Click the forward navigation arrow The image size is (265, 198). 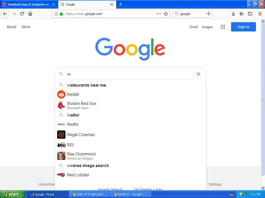(14, 14)
